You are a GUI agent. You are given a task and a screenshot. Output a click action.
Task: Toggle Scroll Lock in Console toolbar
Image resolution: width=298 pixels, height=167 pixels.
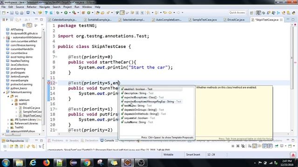click(255, 146)
